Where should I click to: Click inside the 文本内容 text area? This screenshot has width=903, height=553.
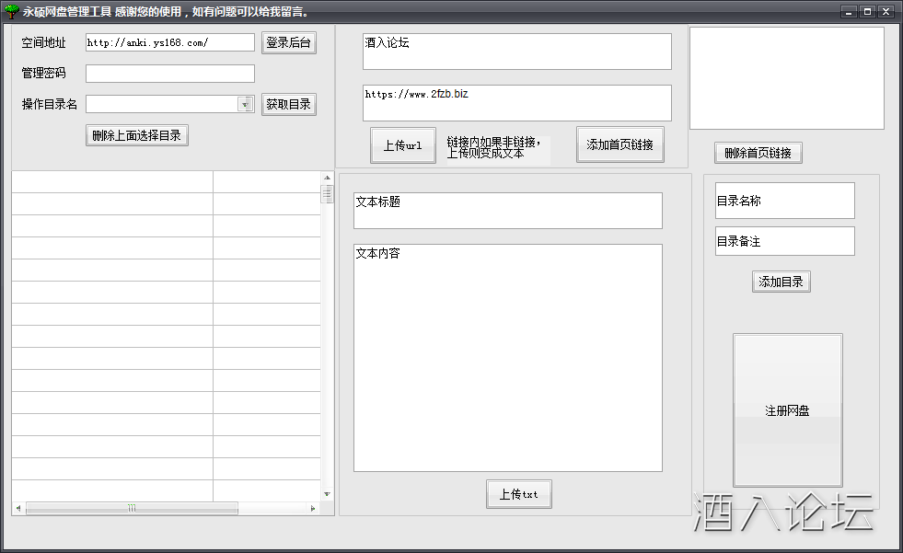tap(507, 357)
